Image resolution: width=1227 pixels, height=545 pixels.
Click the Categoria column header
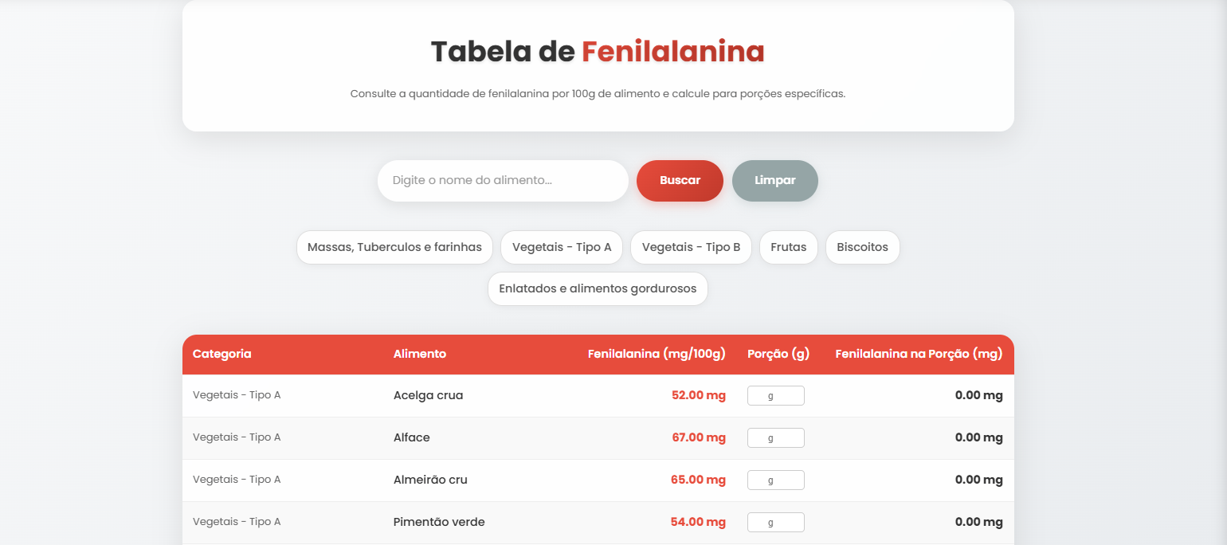tap(221, 354)
